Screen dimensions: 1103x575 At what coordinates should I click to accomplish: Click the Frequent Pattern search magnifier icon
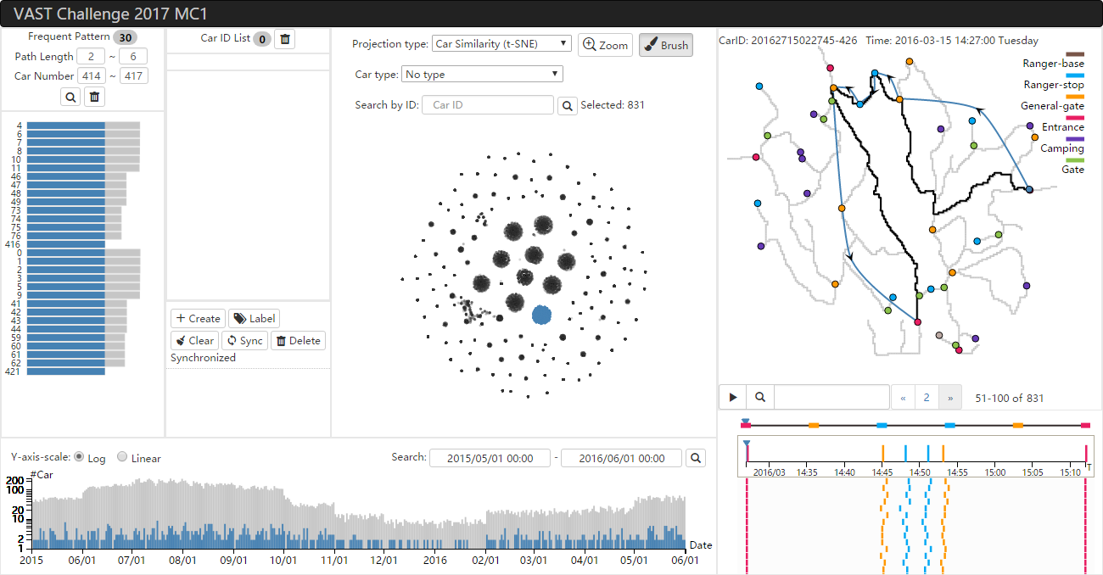[70, 98]
